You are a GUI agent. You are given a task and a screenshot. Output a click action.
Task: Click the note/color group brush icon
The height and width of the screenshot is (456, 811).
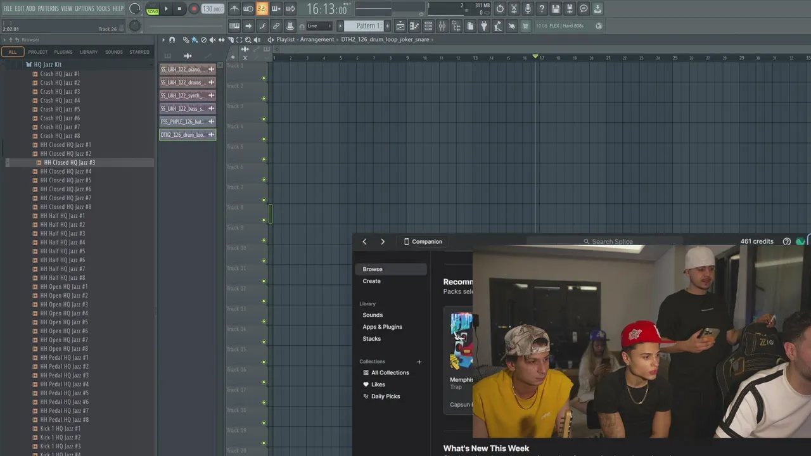coord(262,26)
